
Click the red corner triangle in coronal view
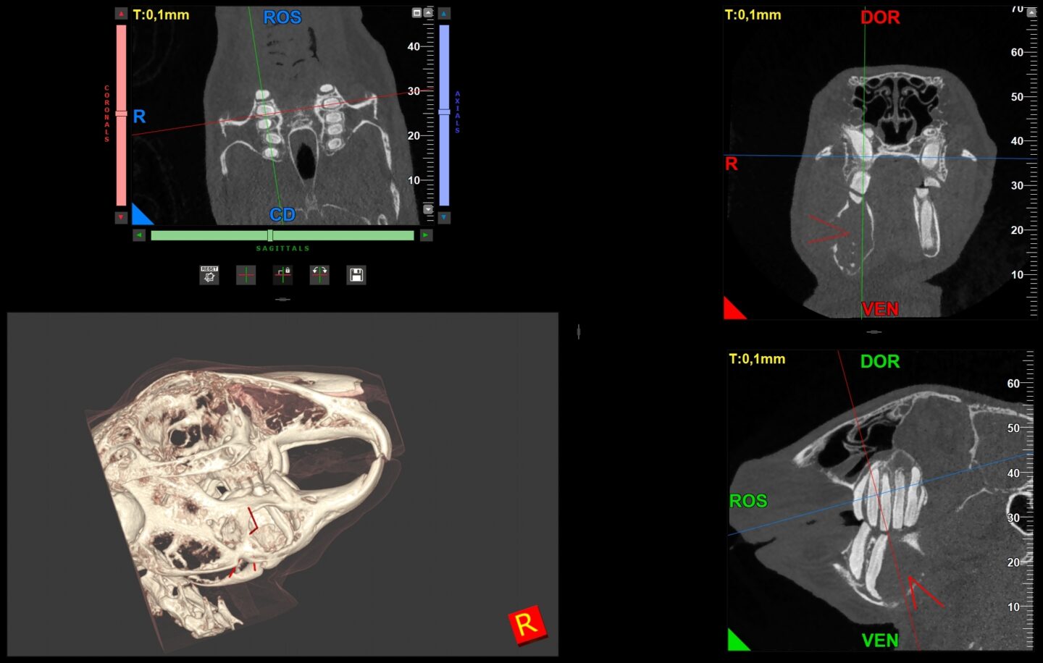click(733, 309)
